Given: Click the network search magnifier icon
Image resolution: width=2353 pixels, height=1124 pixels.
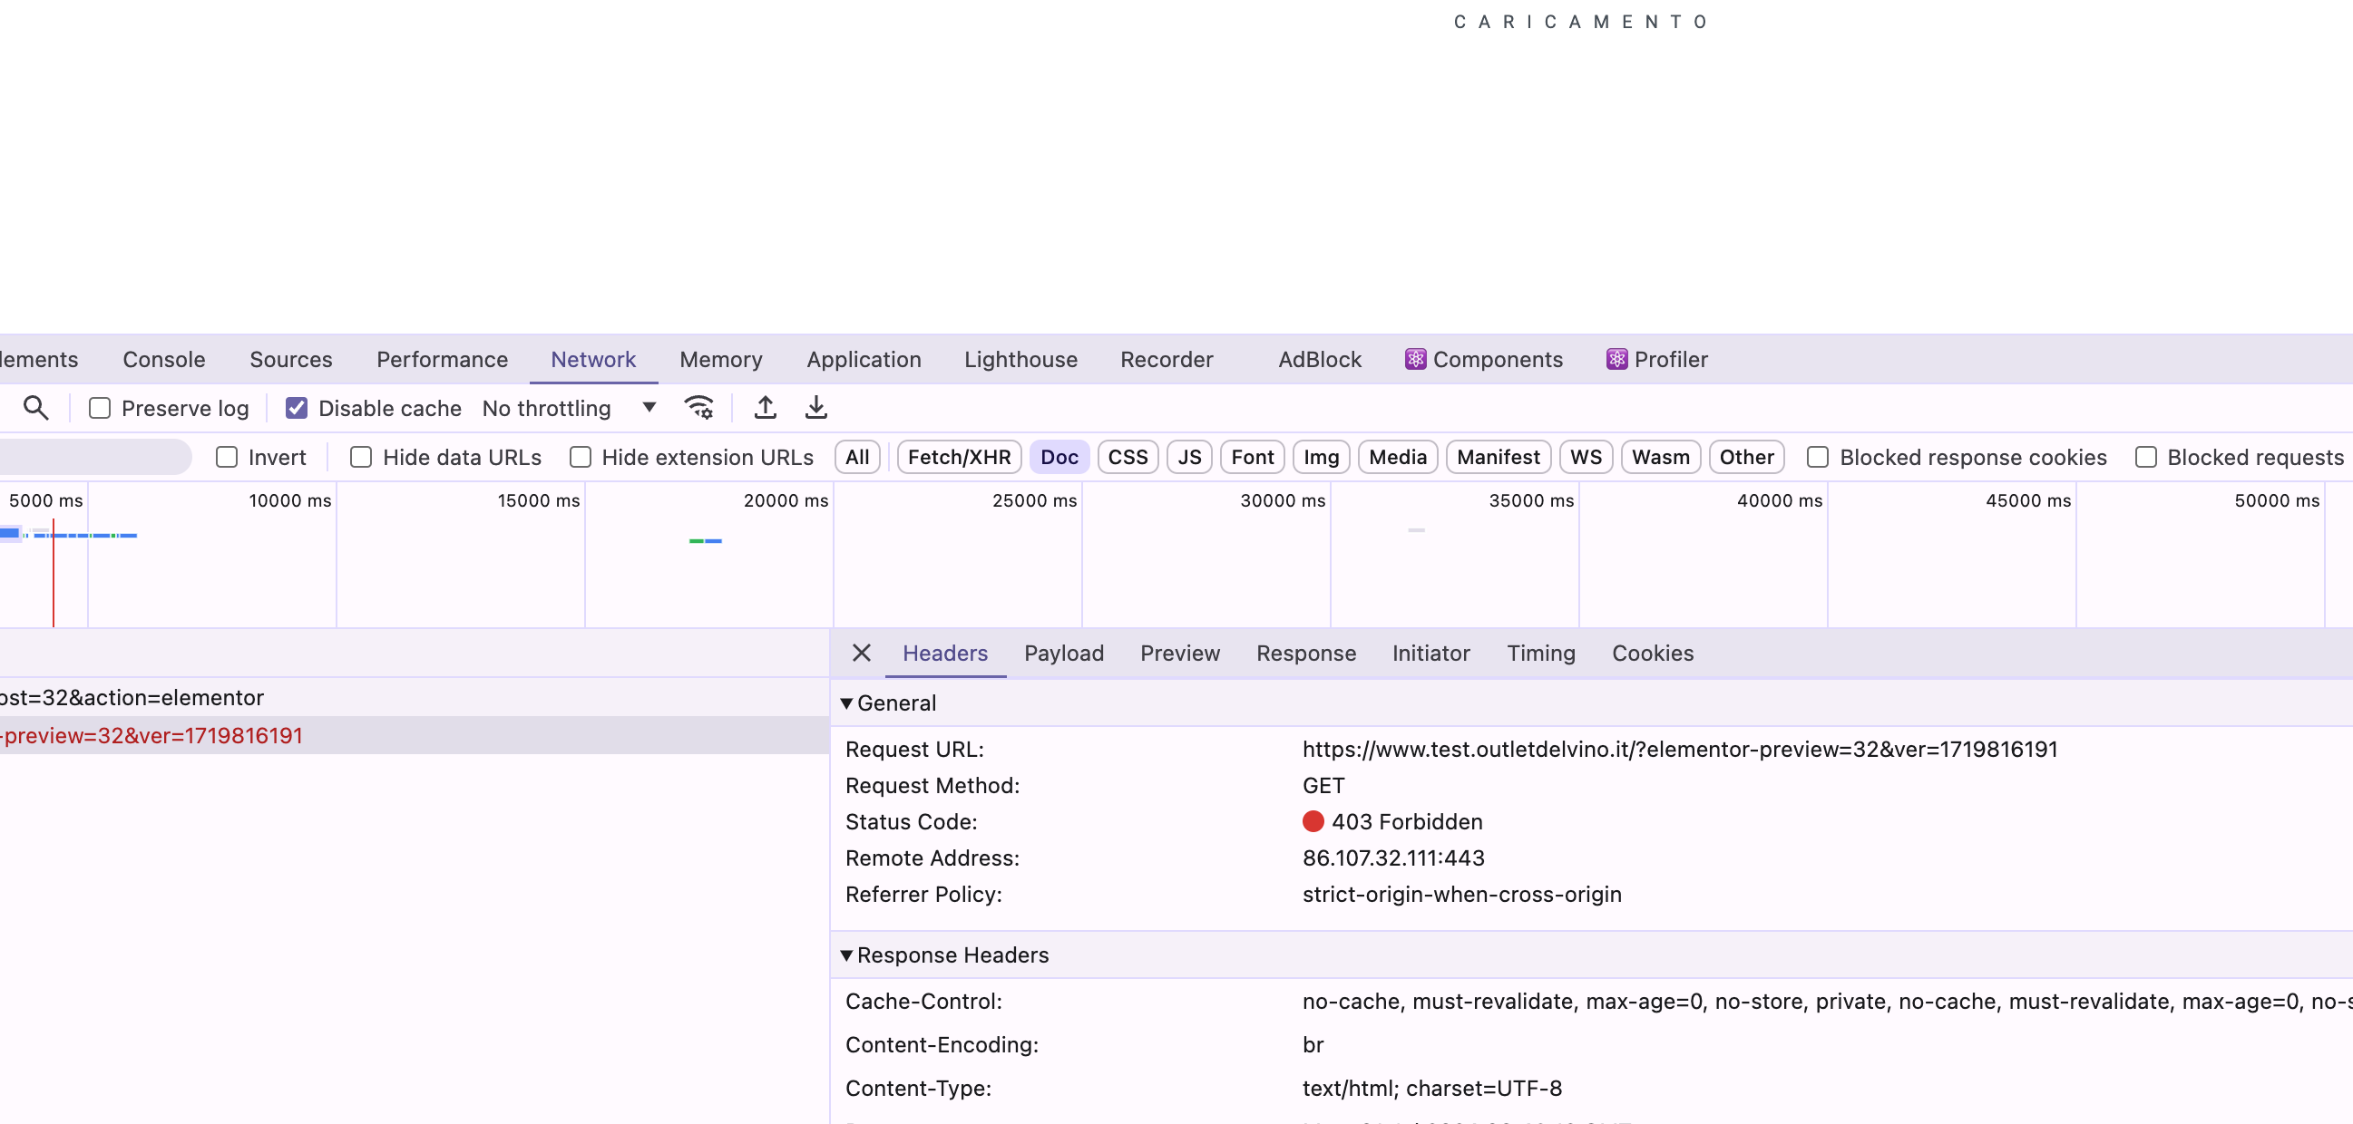Looking at the screenshot, I should coord(35,408).
